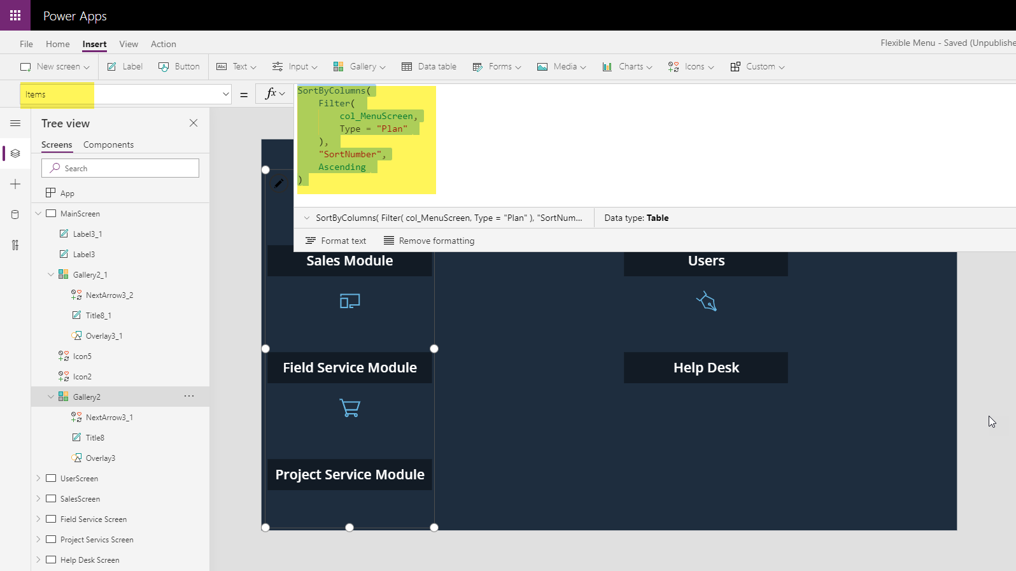Open the Advanced tools sidebar icon
Screen dimensions: 1016x571
click(15, 245)
